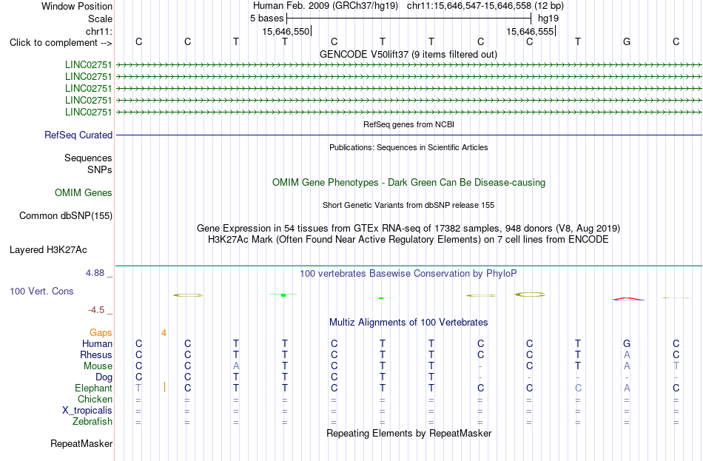Click the teal H3K27Ac signal baseline

408,266
